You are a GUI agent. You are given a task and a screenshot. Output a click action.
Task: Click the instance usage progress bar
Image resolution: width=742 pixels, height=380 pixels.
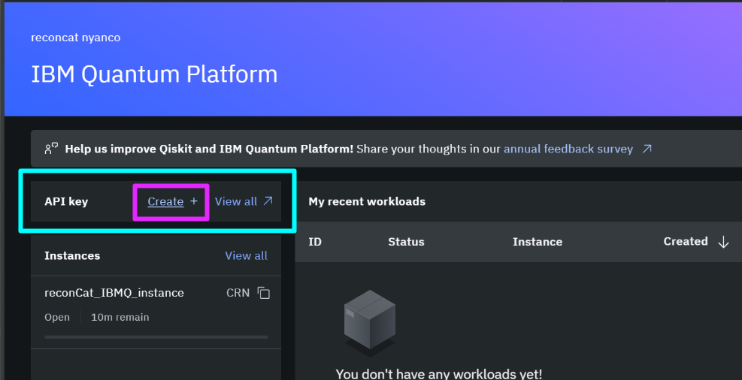click(156, 337)
